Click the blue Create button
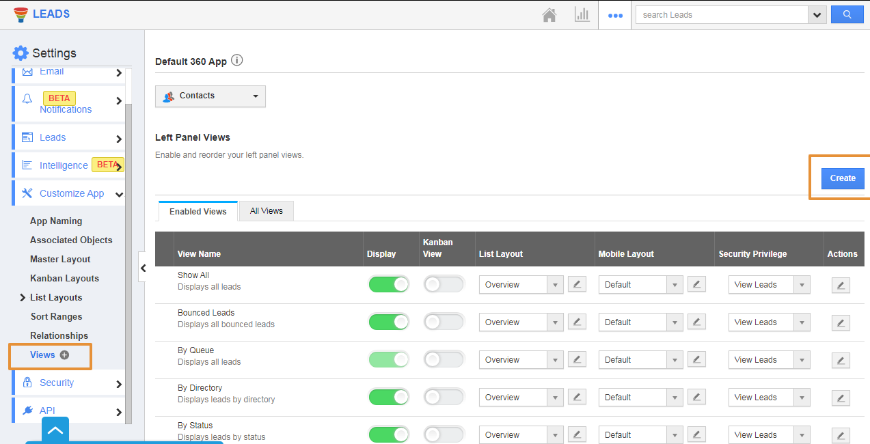The width and height of the screenshot is (870, 444). (842, 178)
